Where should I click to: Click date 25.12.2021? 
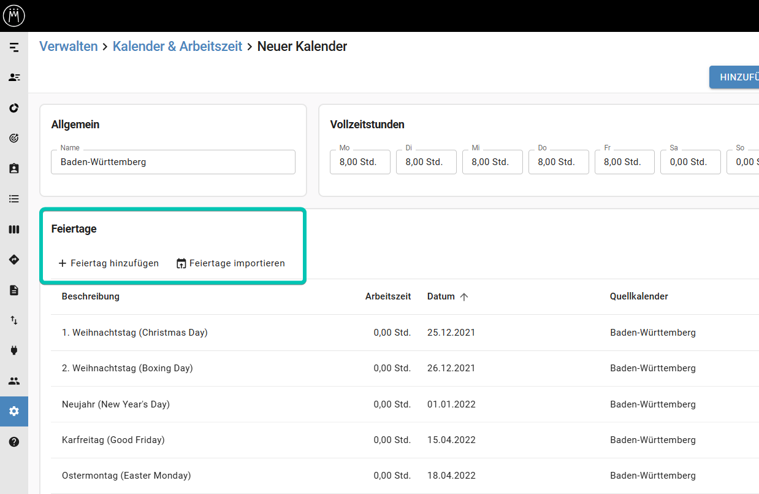click(x=451, y=333)
